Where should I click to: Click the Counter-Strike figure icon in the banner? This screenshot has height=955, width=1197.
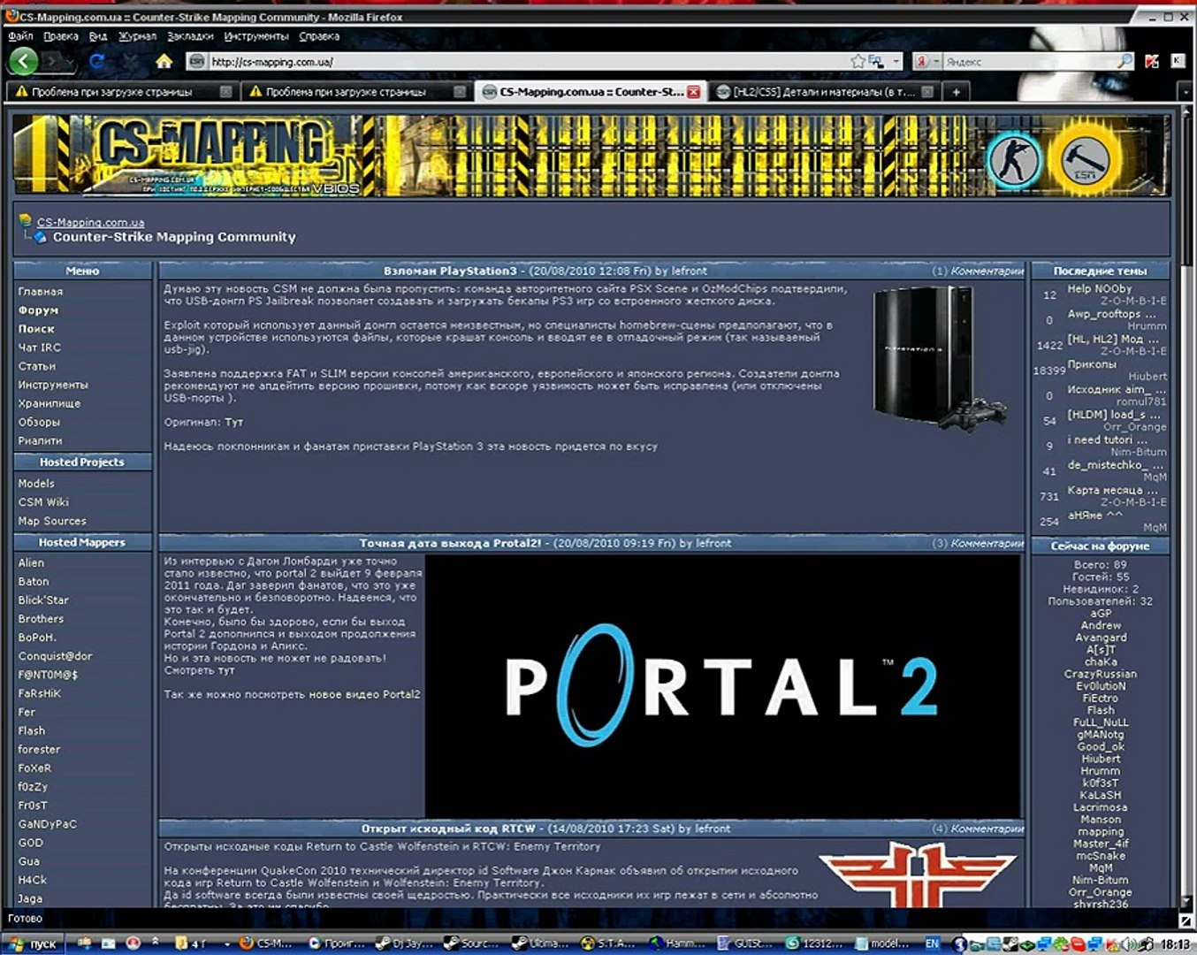click(x=1014, y=160)
